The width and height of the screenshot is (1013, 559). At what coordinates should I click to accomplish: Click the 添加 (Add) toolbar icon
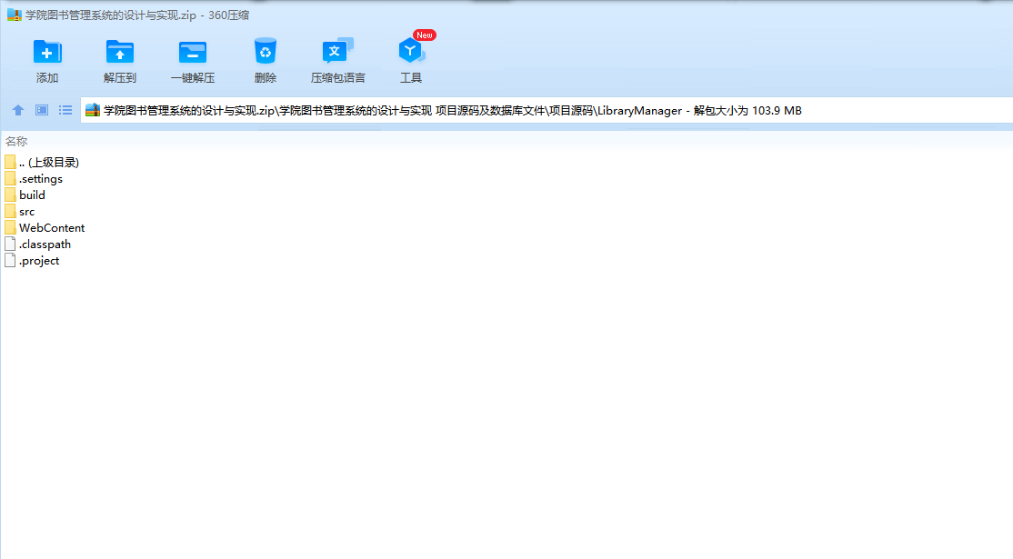pos(47,53)
